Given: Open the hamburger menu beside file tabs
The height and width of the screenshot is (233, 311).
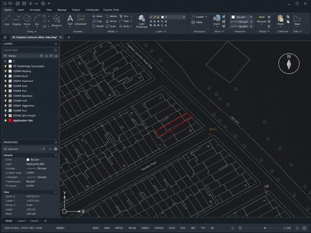Looking at the screenshot, I should tap(5, 38).
